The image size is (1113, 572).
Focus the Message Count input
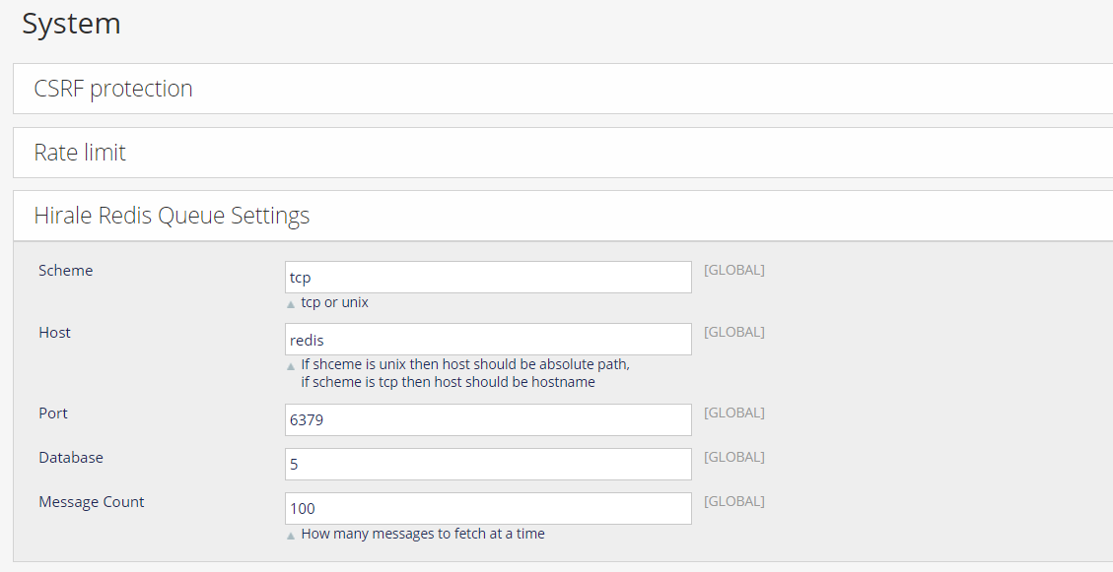click(488, 509)
